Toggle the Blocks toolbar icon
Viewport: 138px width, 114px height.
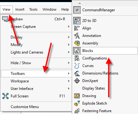click(77, 51)
